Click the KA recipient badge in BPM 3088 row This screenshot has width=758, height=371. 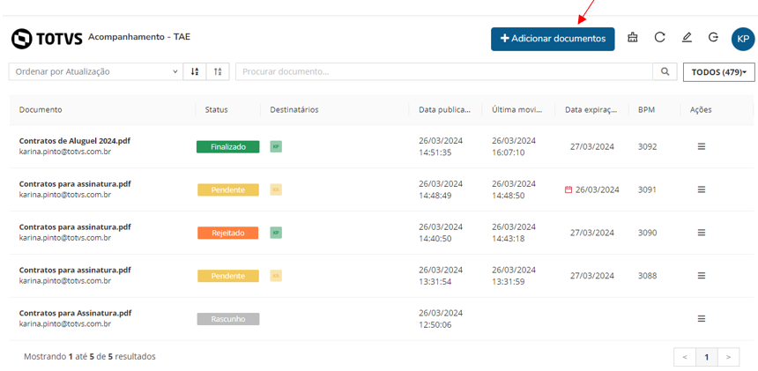pyautogui.click(x=276, y=275)
